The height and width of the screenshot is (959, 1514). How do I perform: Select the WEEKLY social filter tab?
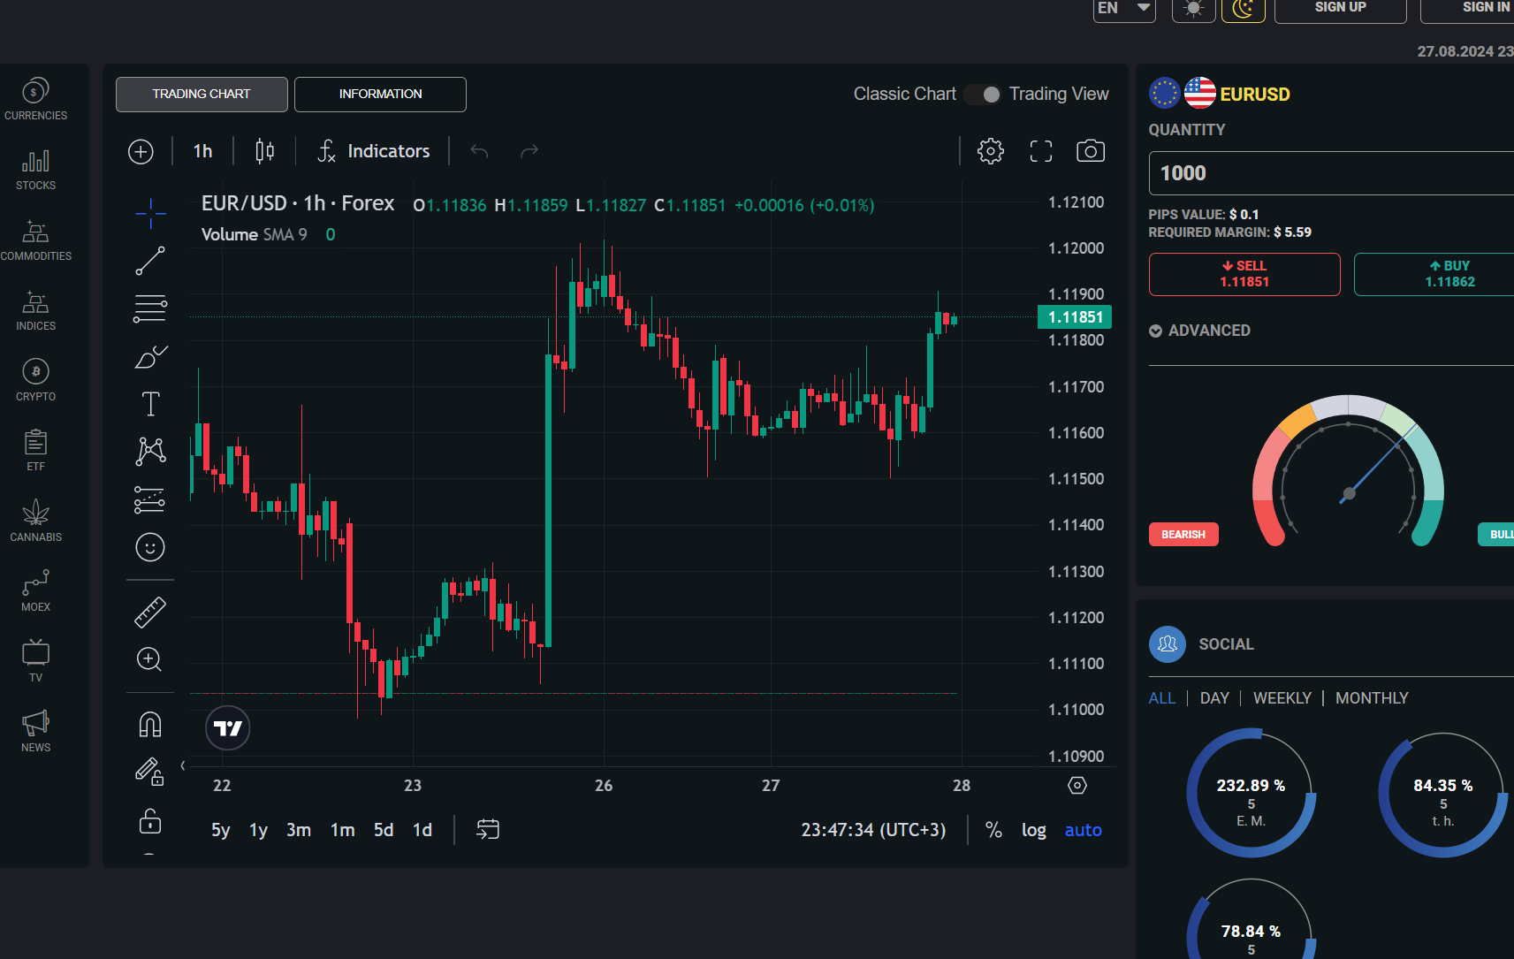pos(1282,698)
